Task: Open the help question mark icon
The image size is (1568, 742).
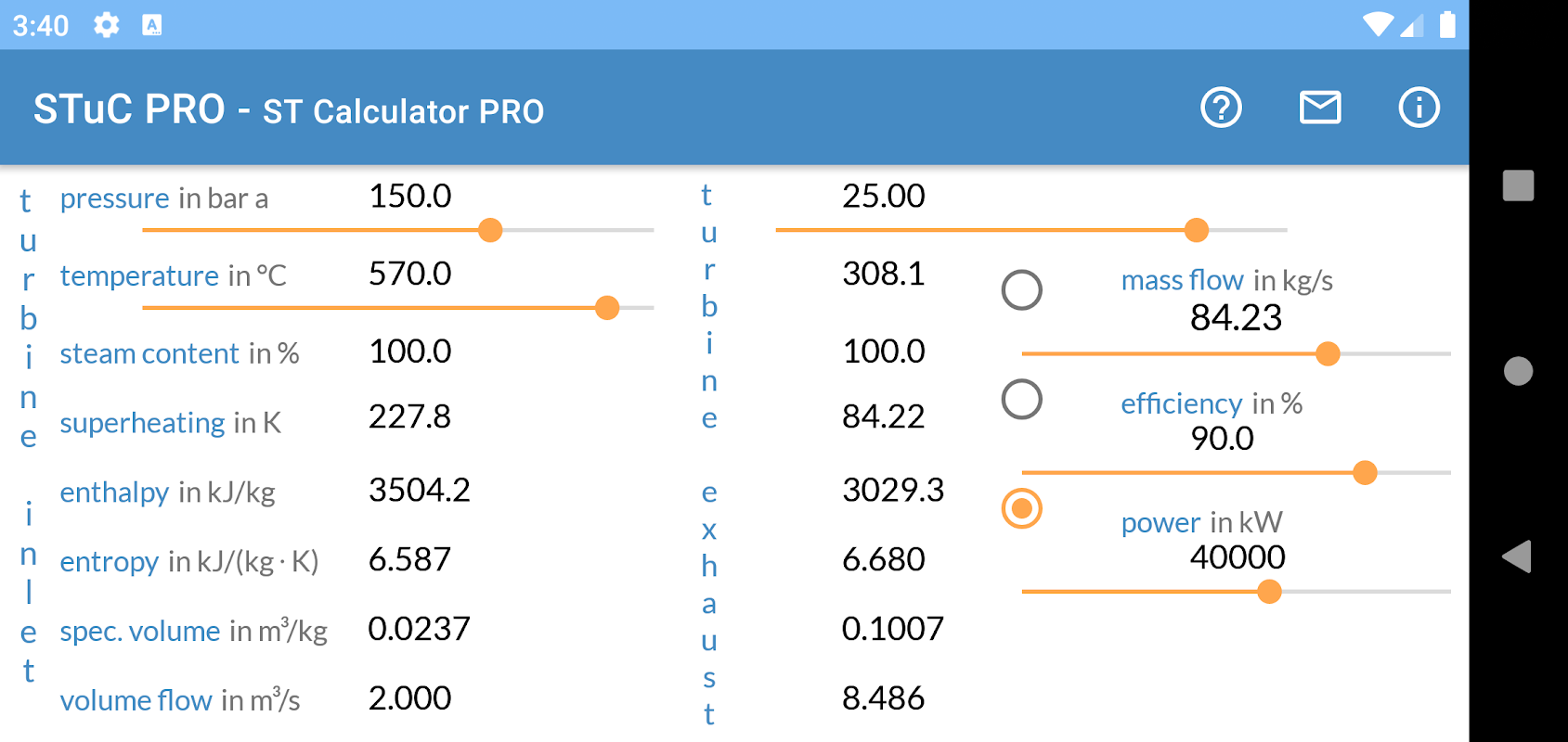Action: pyautogui.click(x=1221, y=108)
